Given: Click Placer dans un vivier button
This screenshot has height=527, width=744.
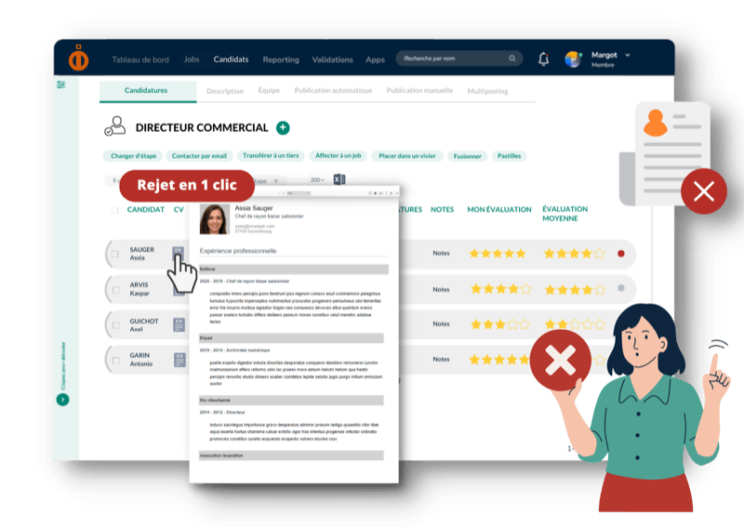Looking at the screenshot, I should tap(407, 155).
